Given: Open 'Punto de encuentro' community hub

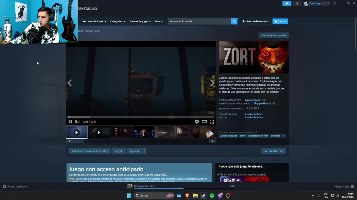Looking at the screenshot, I should [273, 35].
